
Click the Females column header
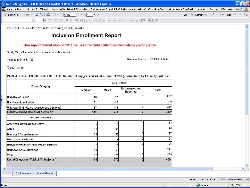(x=86, y=90)
